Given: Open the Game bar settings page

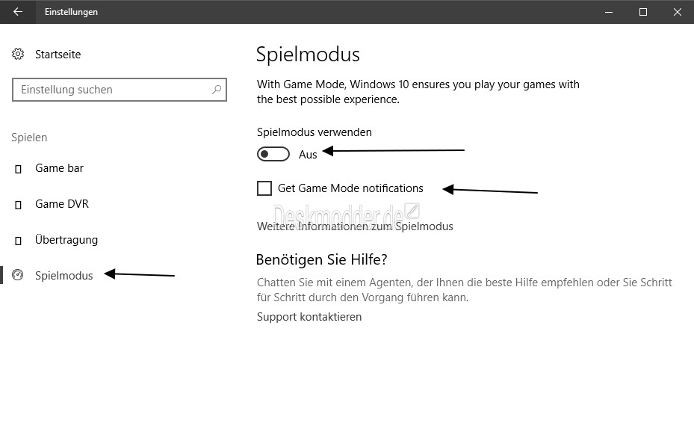Looking at the screenshot, I should [x=59, y=168].
